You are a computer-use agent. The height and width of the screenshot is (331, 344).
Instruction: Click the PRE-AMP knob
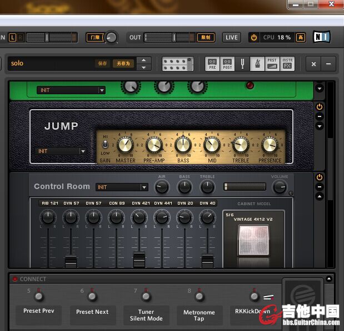[154, 145]
